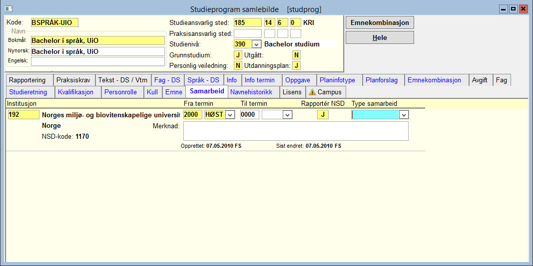Select the Samarbeid tab
533x266 pixels.
(x=207, y=91)
